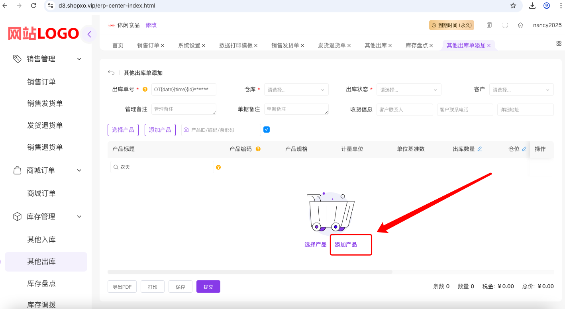Close the 其他出库单添加 tab
This screenshot has height=309, width=565.
[x=489, y=45]
